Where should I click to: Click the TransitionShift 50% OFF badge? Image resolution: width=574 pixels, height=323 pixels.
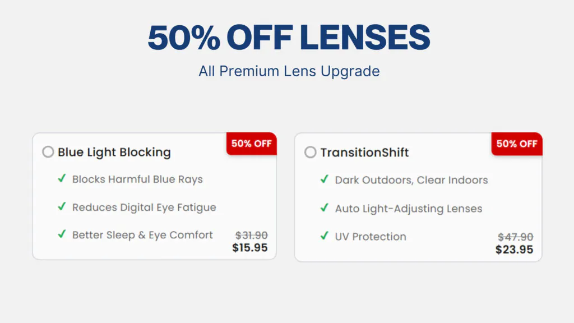click(516, 144)
